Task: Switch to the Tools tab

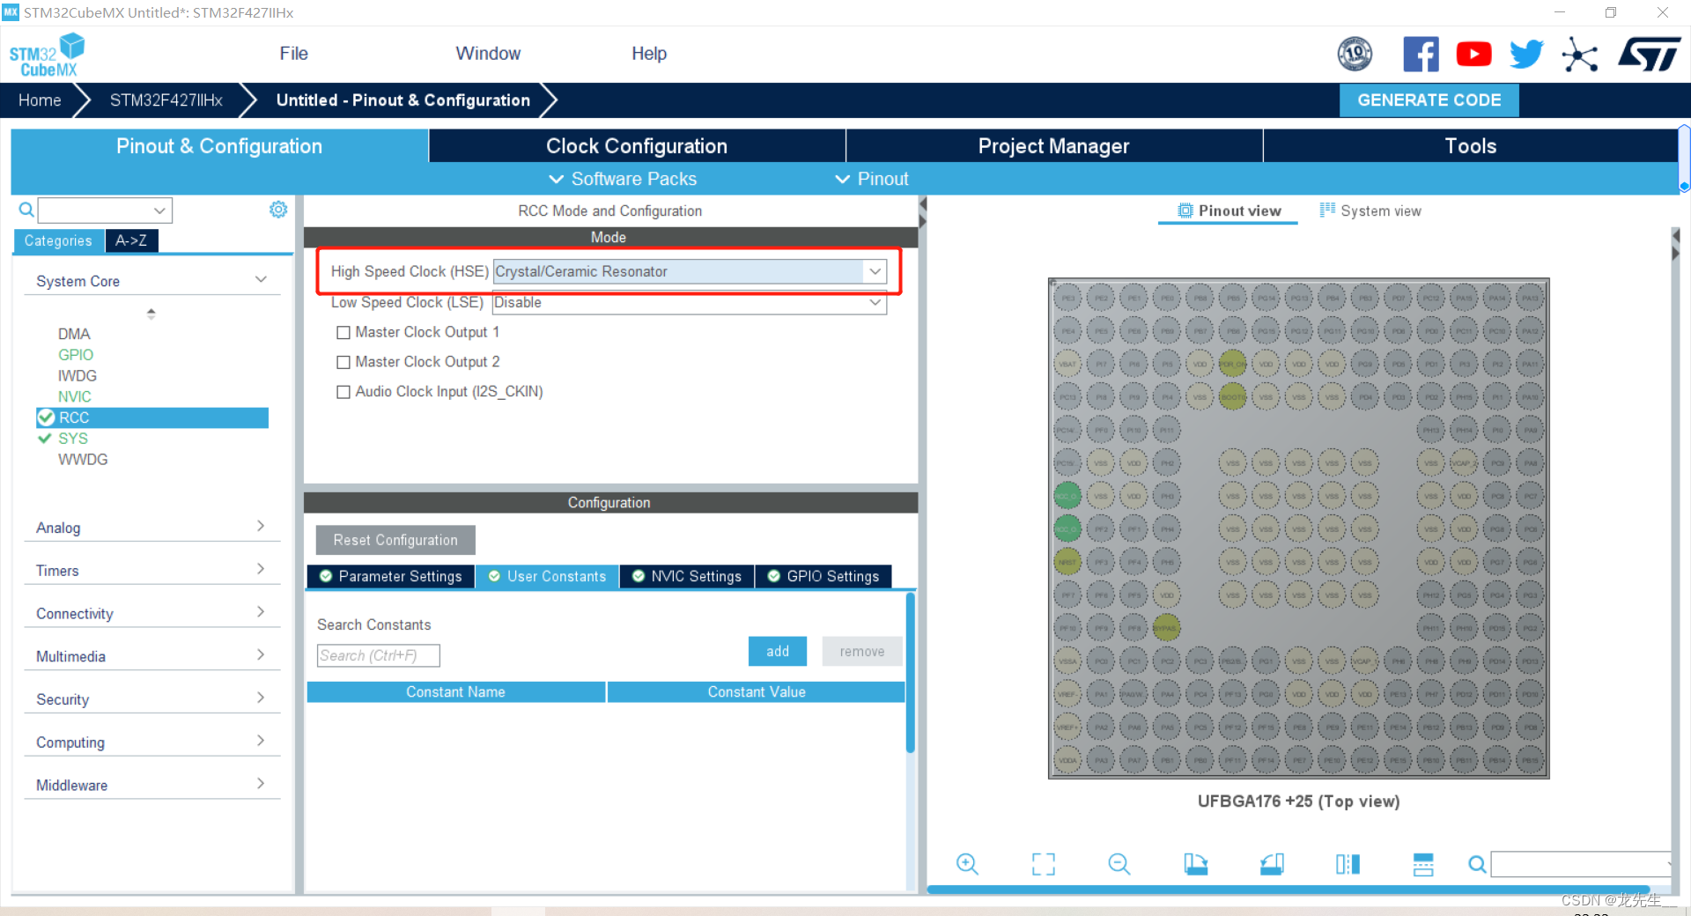Action: [1470, 146]
